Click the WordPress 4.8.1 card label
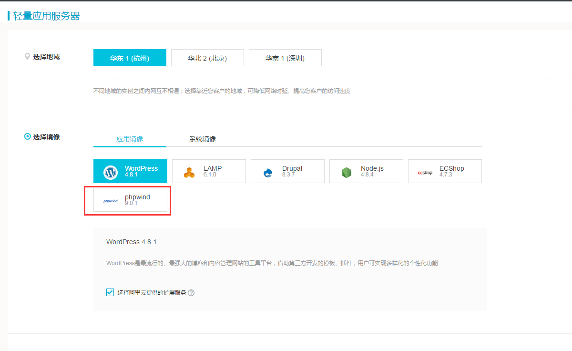Screen dimensions: 572x351 click(x=141, y=171)
